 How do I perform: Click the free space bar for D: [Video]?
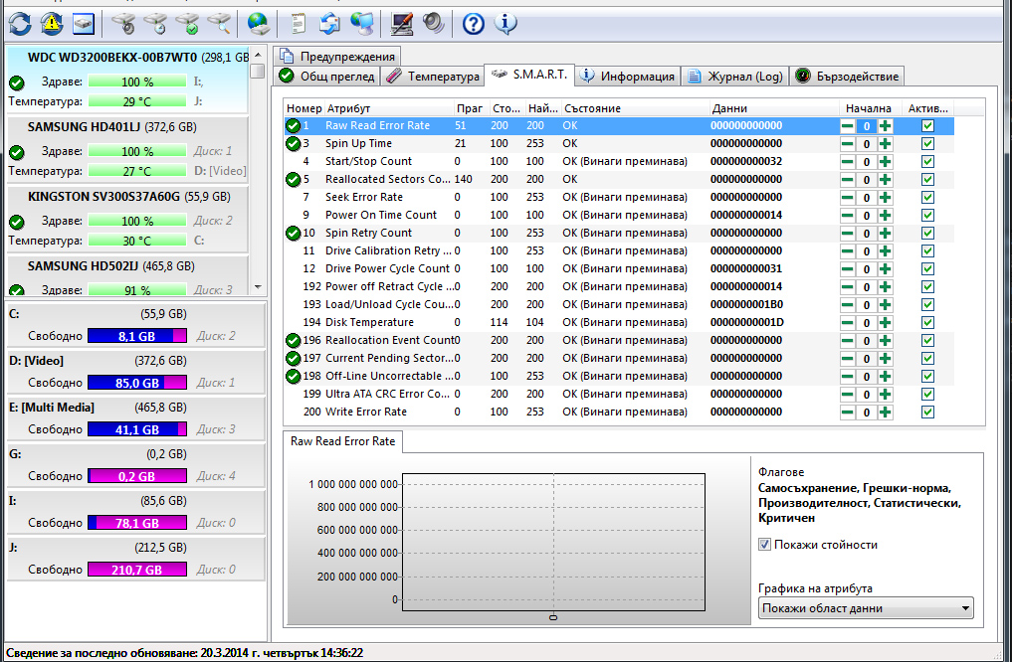[x=137, y=383]
